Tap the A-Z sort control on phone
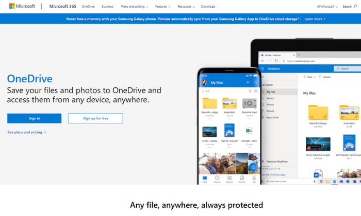 [x=206, y=91]
